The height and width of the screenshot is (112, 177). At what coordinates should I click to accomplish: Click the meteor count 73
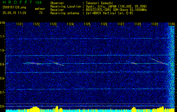point(41,13)
